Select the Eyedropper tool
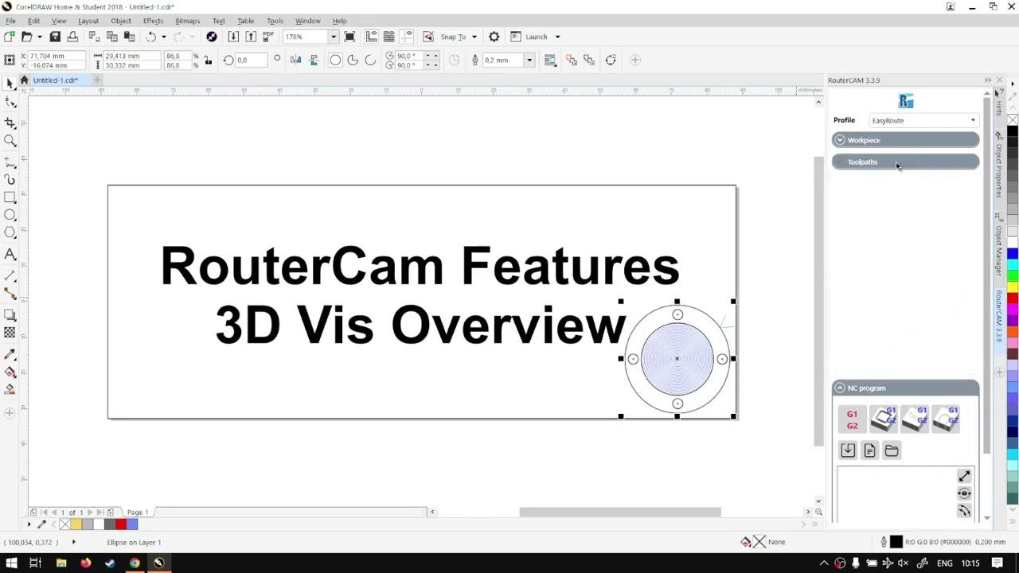1019x573 pixels. 10,353
